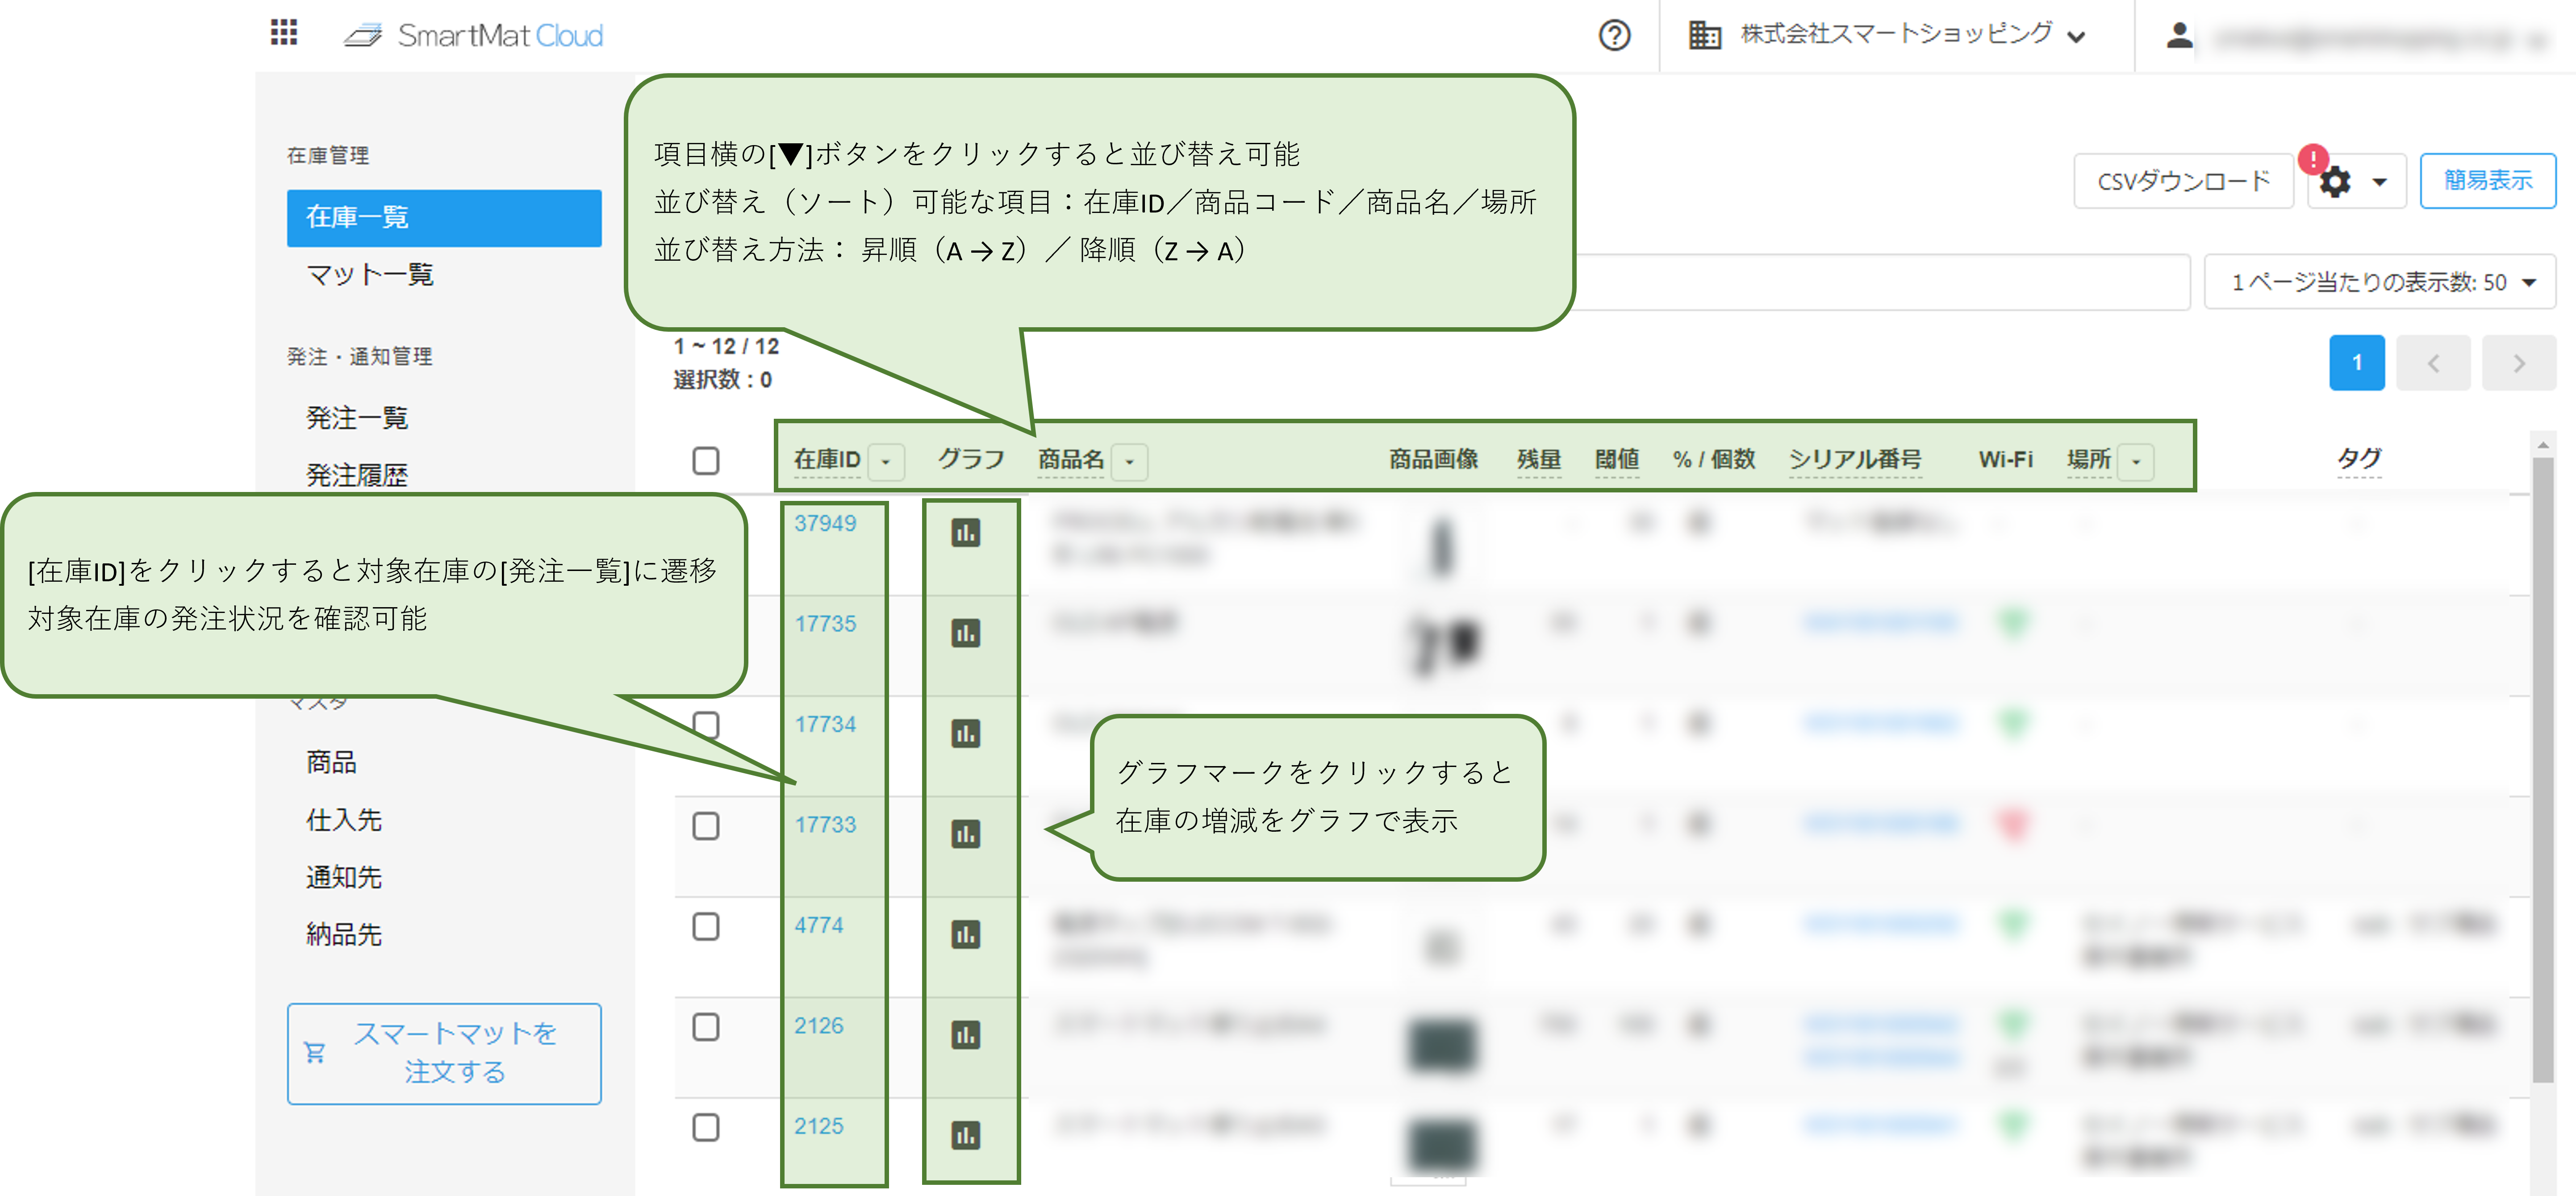This screenshot has width=2576, height=1196.
Task: Open stock ID 17735 link
Action: click(x=825, y=624)
